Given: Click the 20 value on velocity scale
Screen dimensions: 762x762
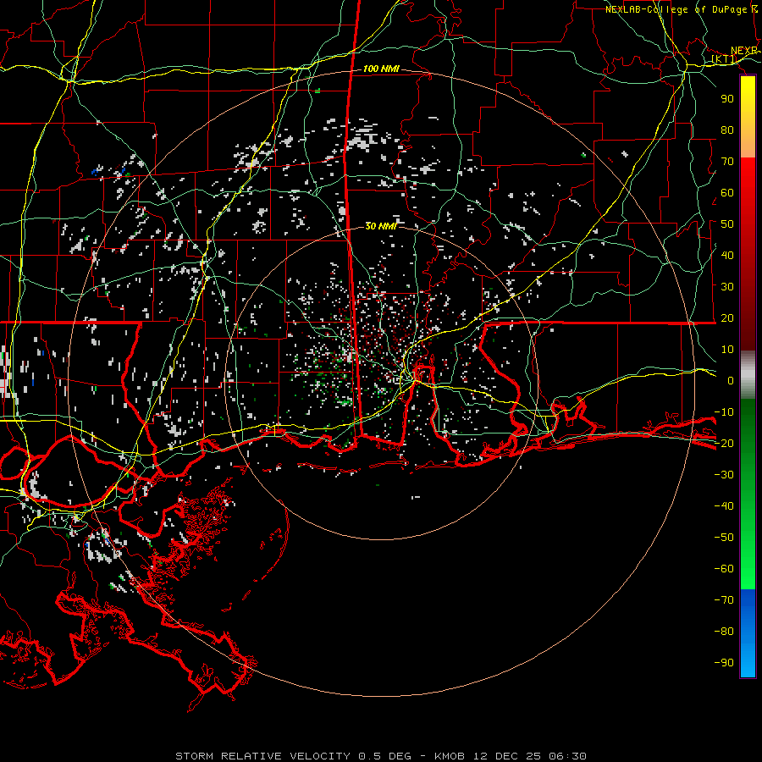Looking at the screenshot, I should (x=727, y=317).
